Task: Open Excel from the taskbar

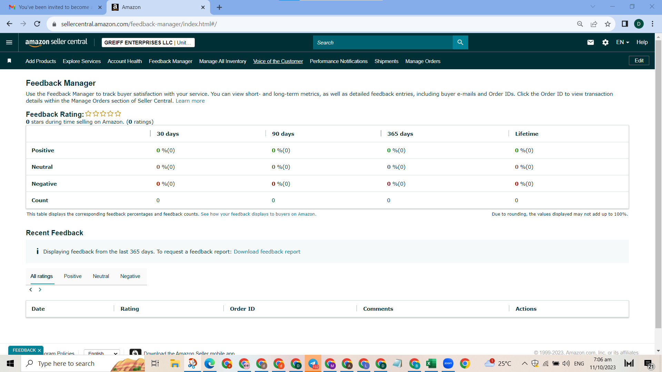Action: tap(431, 363)
